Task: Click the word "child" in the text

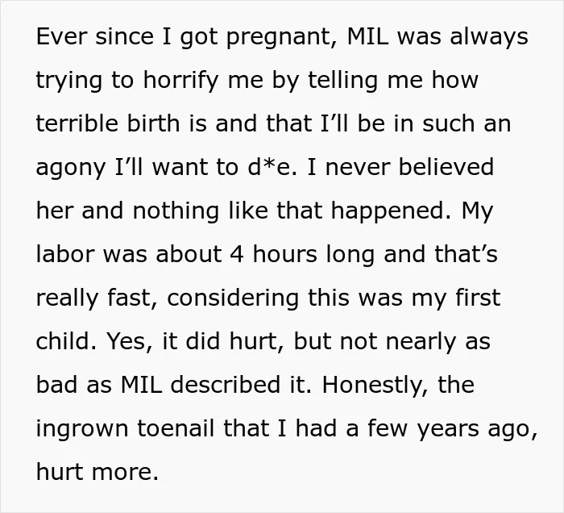Action: [66, 341]
